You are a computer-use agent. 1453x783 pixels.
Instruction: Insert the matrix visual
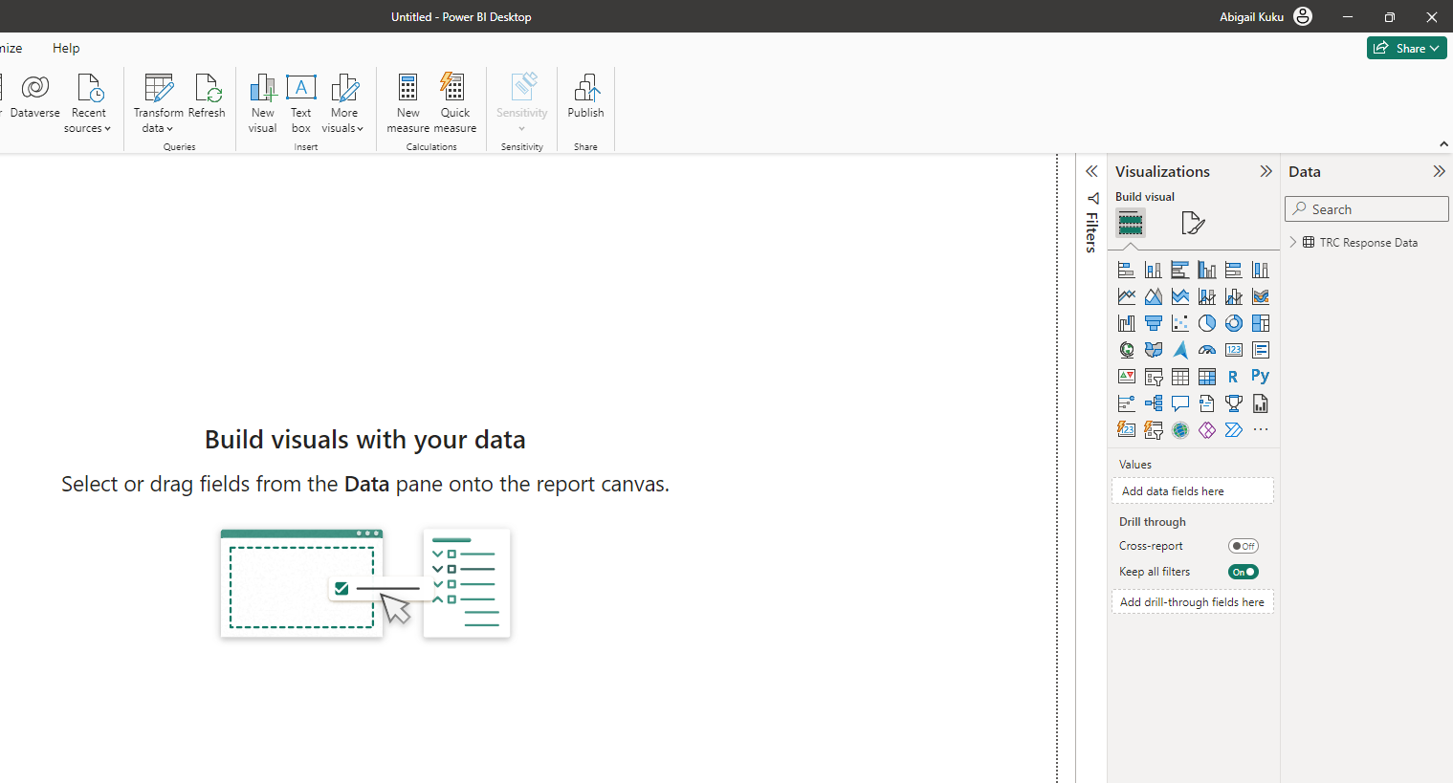(x=1207, y=377)
